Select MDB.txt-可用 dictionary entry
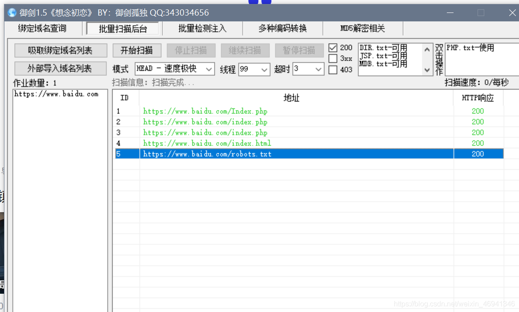 (x=383, y=64)
